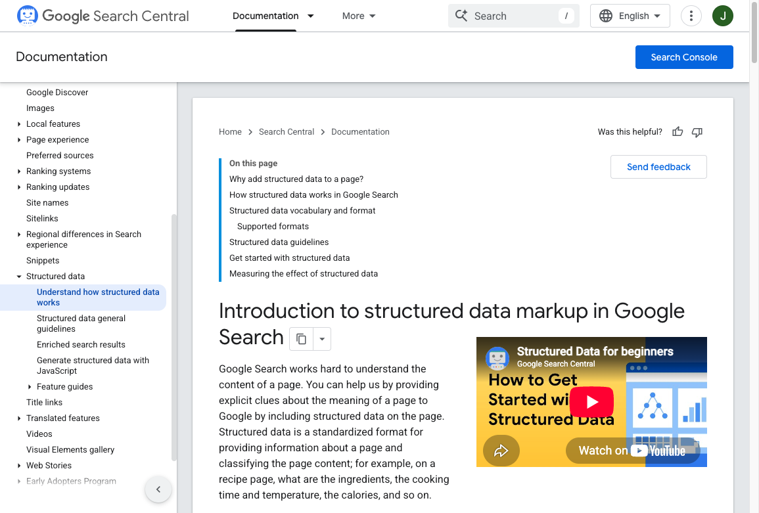The image size is (759, 513).
Task: Open dropdown arrow next to copy icon
Action: click(322, 339)
